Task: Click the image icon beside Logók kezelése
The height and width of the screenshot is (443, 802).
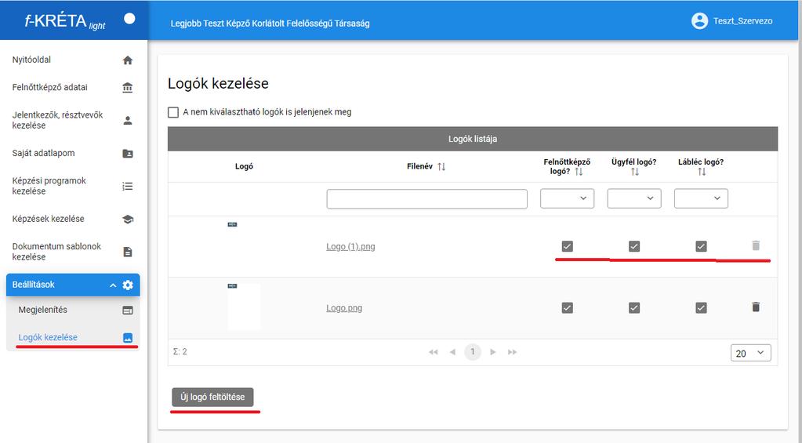Action: (128, 338)
